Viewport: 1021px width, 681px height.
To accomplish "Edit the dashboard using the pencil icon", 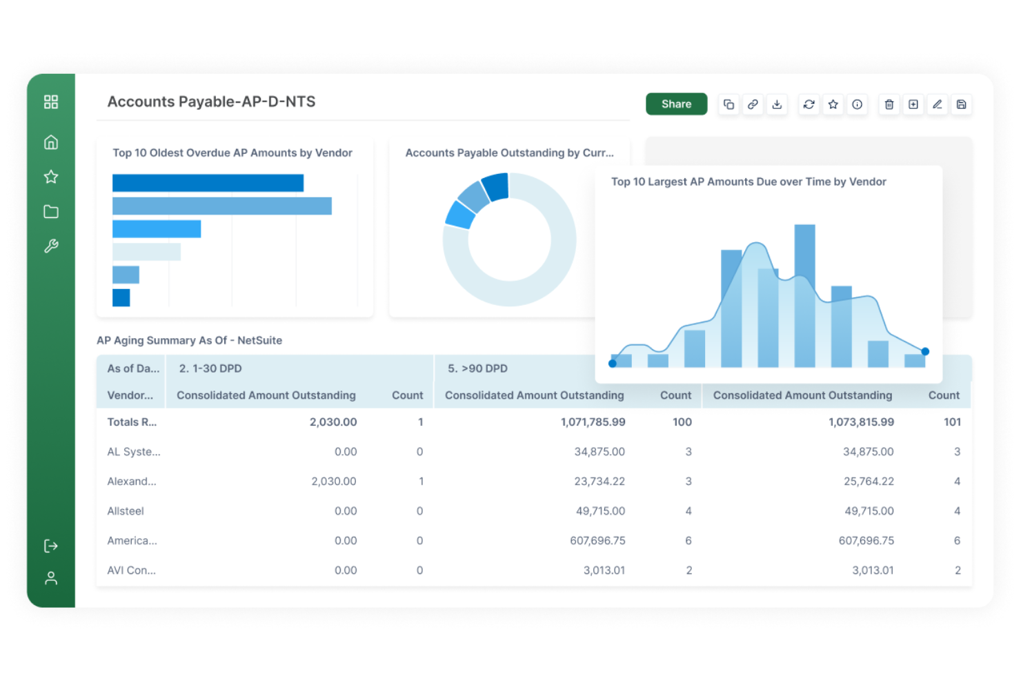I will pos(938,104).
